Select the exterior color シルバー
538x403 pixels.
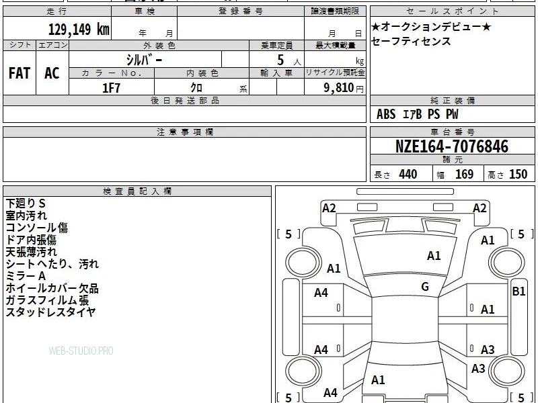144,60
